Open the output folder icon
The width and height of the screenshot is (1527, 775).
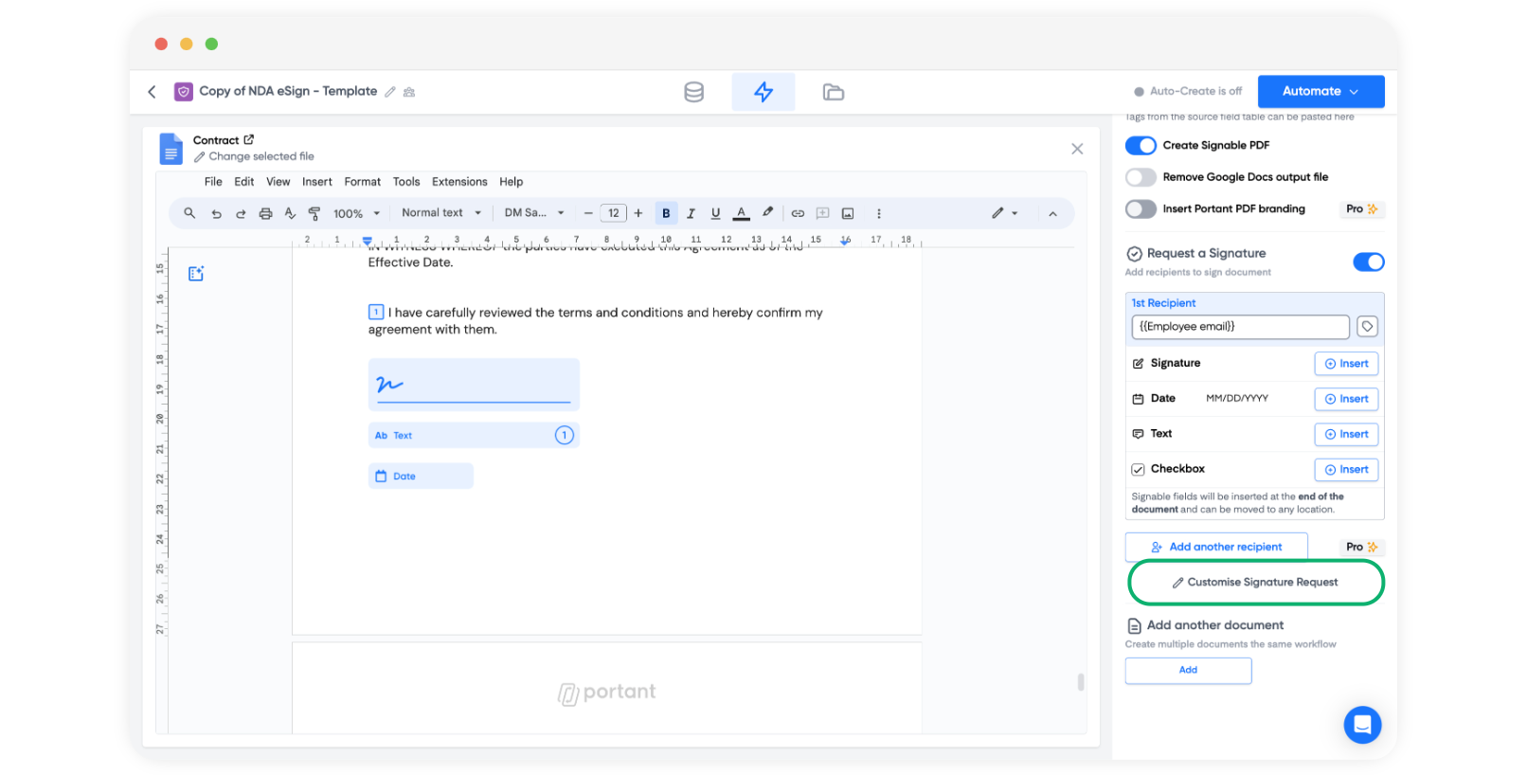(x=833, y=92)
